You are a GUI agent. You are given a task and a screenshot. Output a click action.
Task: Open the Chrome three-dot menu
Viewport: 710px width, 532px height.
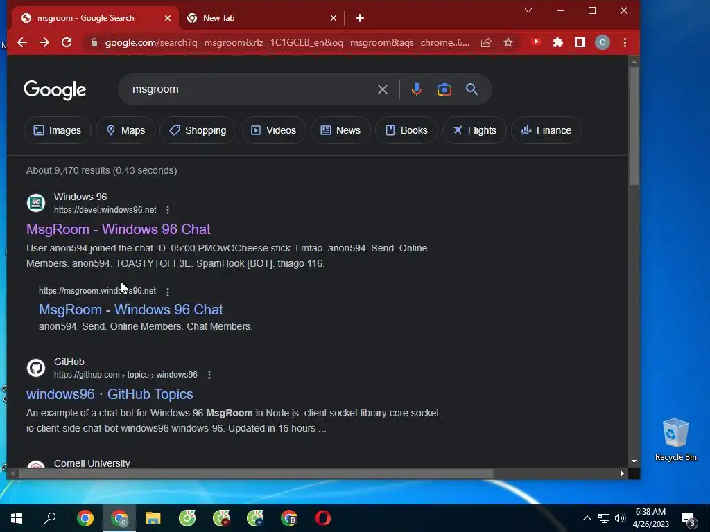point(625,42)
